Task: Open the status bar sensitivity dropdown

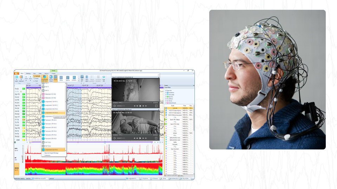Action: click(146, 178)
